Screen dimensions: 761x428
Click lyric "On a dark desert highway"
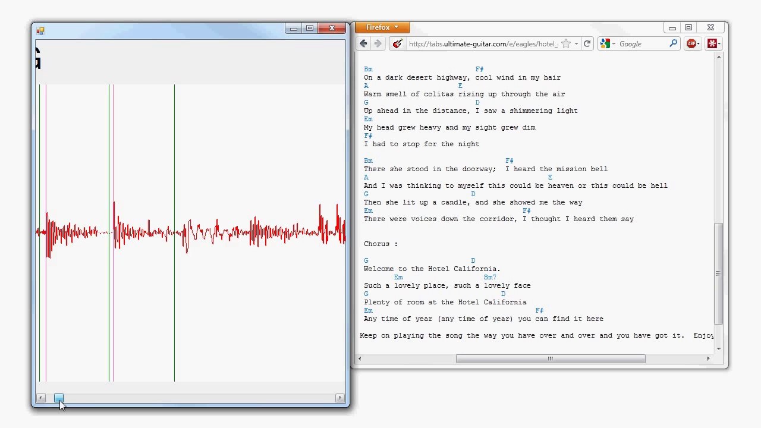(x=415, y=77)
